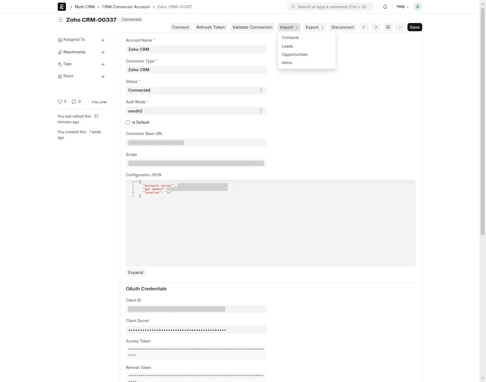Click the Access Token field
This screenshot has height=382, width=486.
point(196,353)
